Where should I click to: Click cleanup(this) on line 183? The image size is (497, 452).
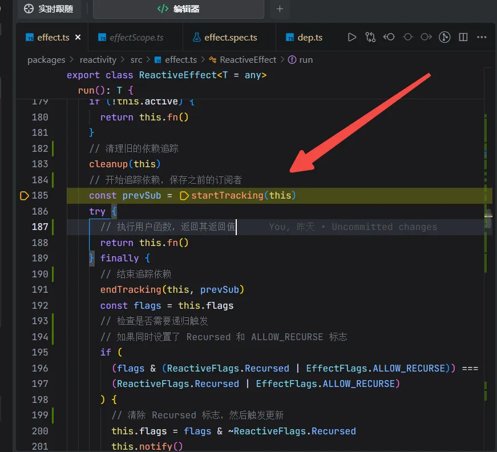[125, 164]
